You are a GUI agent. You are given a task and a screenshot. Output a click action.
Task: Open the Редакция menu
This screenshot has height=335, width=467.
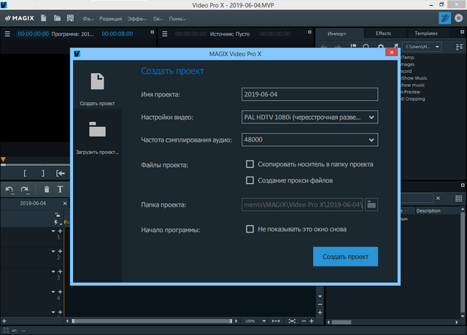(x=111, y=18)
